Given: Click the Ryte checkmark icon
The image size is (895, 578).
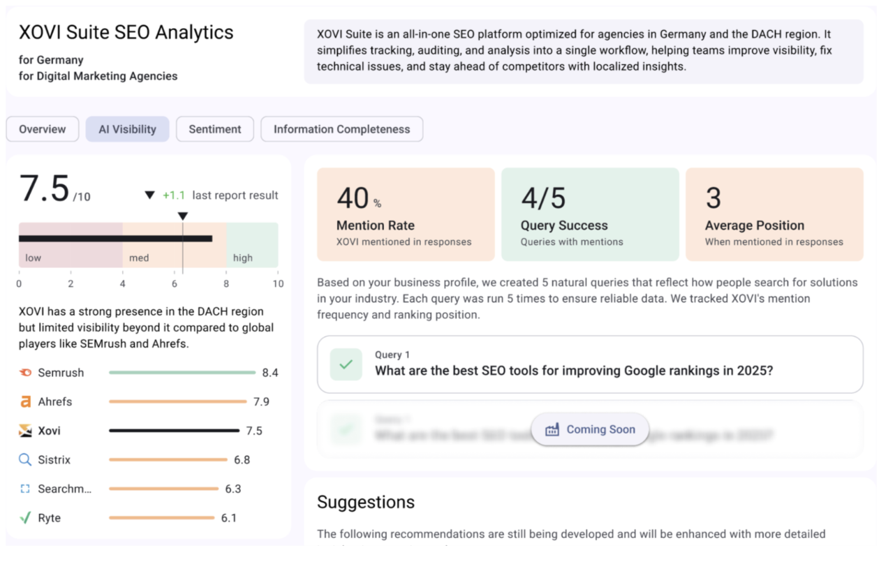Looking at the screenshot, I should coord(25,518).
